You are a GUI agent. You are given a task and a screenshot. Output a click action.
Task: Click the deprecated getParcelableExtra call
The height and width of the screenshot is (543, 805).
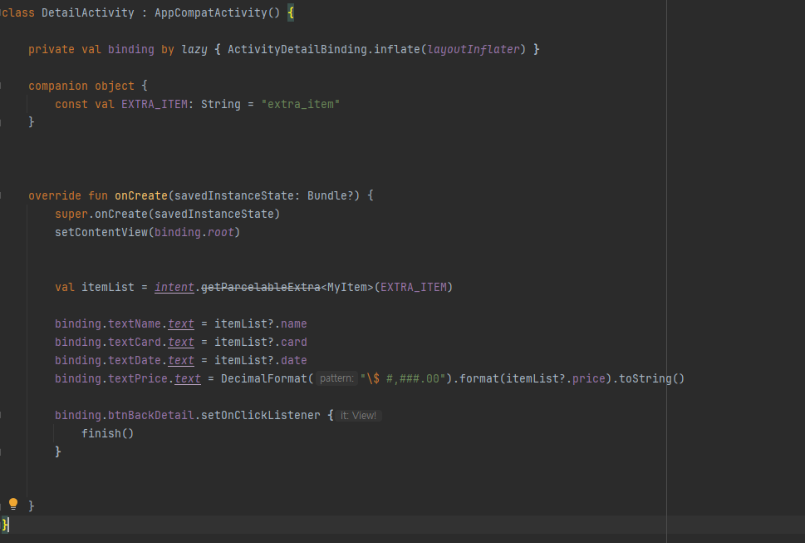tap(261, 287)
